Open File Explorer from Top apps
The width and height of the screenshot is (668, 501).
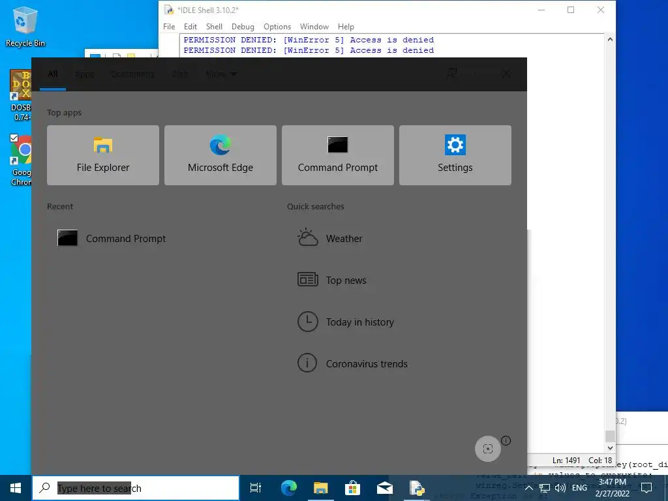click(102, 155)
